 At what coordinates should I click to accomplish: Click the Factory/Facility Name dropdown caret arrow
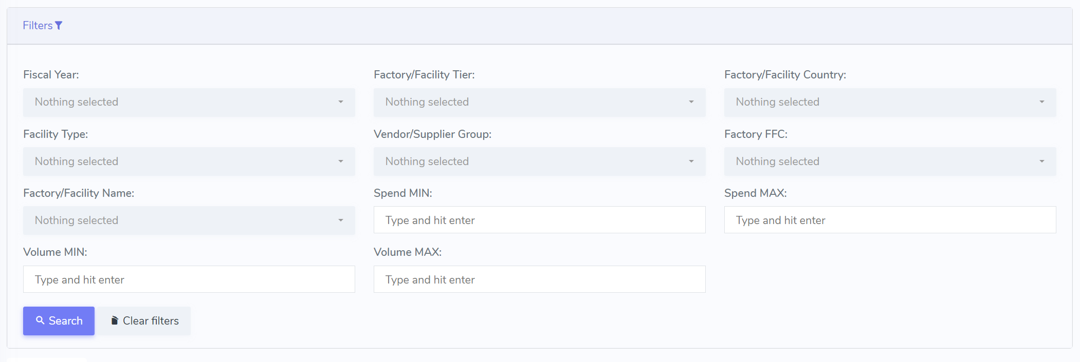click(340, 220)
